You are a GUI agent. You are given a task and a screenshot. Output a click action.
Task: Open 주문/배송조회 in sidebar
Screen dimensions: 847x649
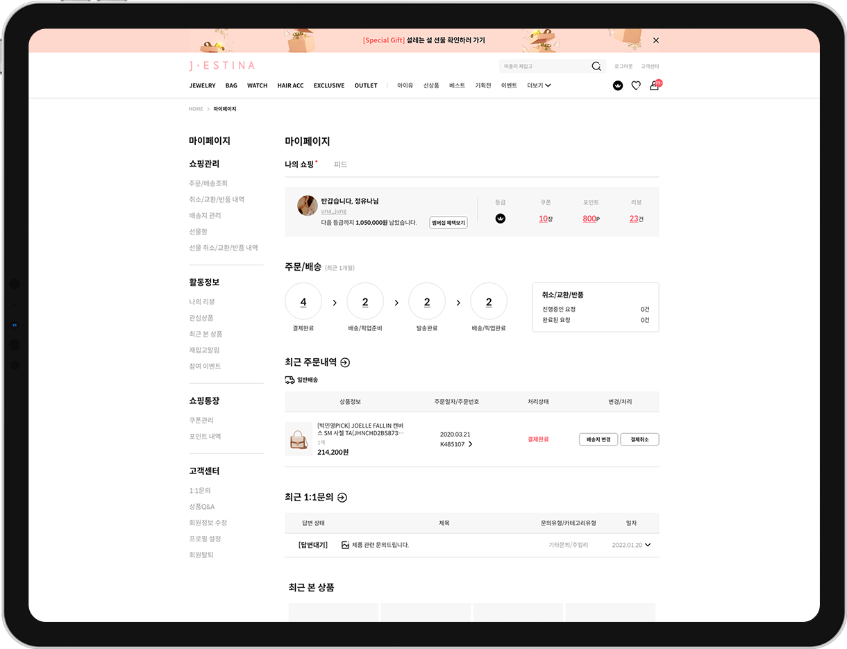[x=208, y=184]
